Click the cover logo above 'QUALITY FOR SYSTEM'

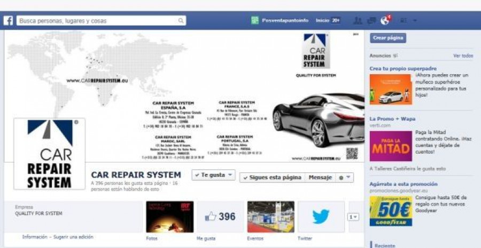click(316, 51)
